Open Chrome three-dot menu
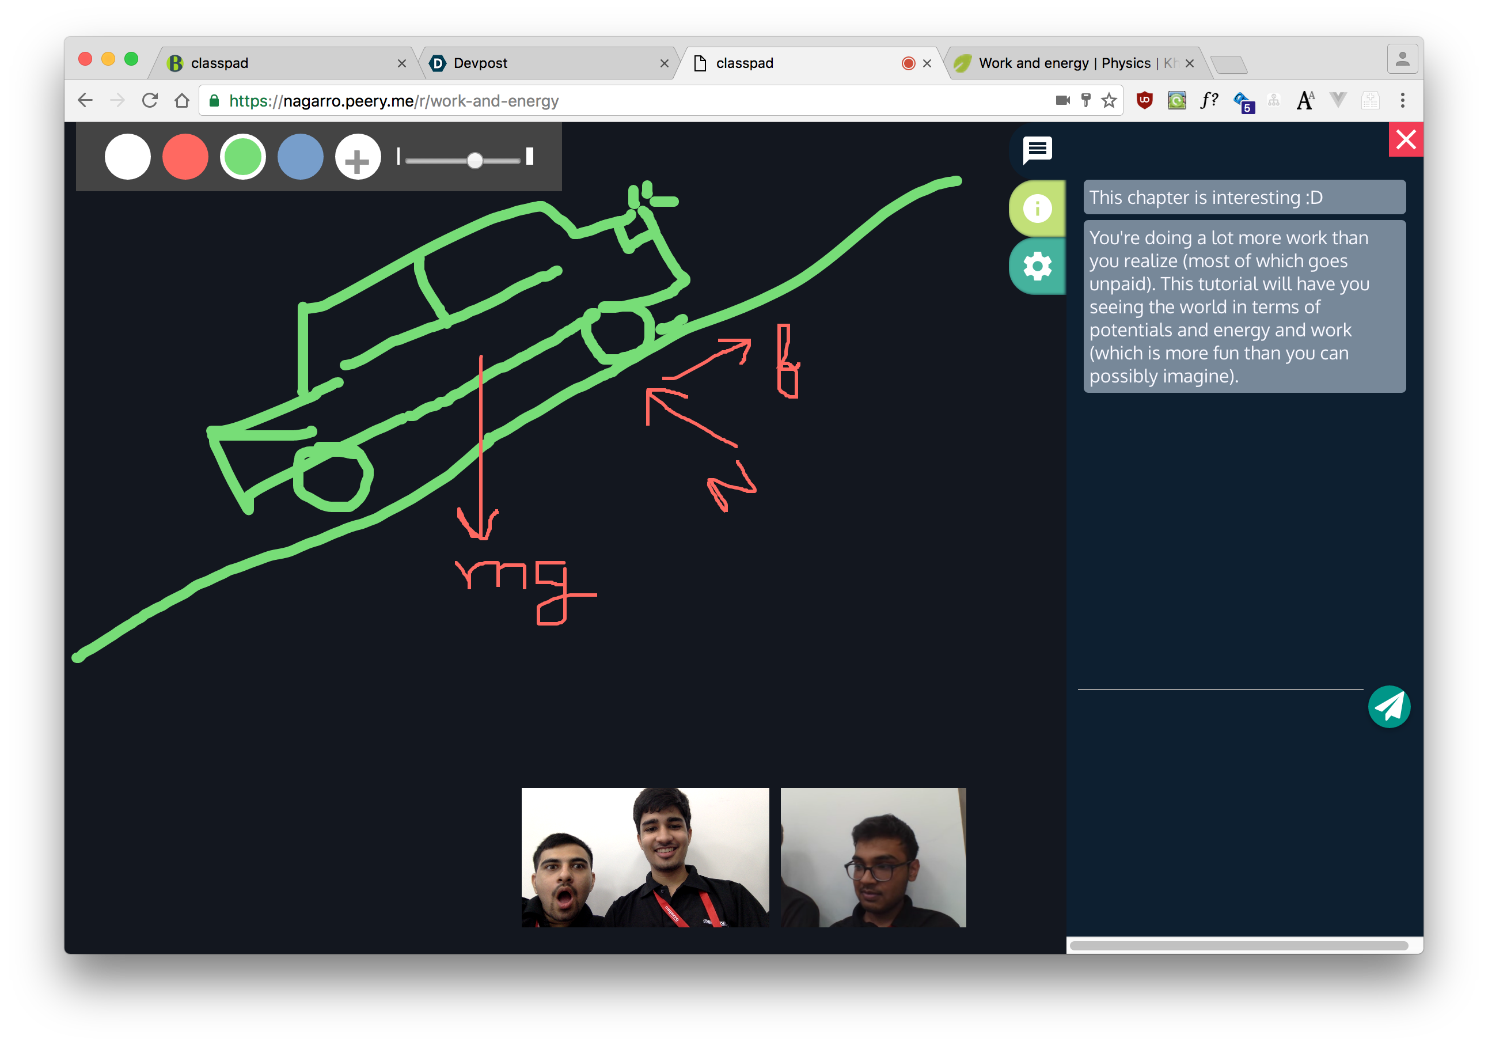Screen dimensions: 1488x1046 [1402, 100]
